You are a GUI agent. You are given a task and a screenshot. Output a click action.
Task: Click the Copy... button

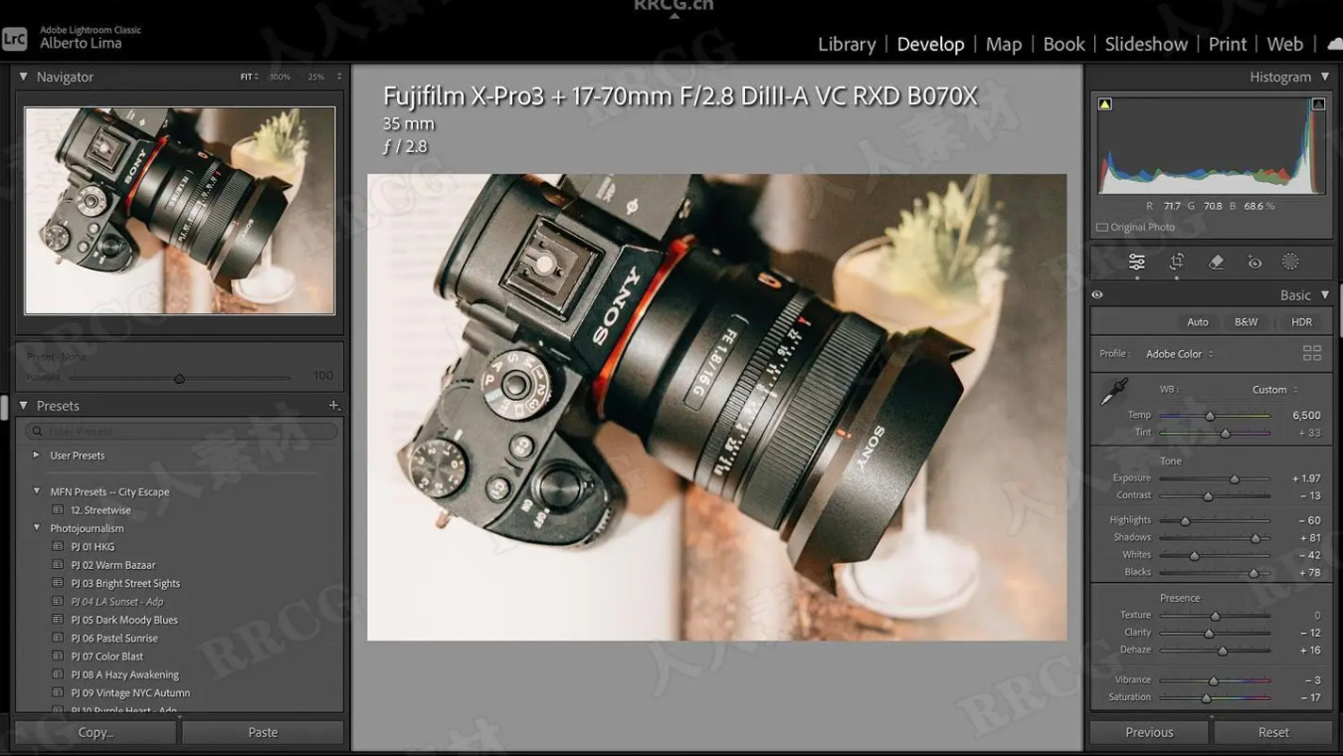96,732
